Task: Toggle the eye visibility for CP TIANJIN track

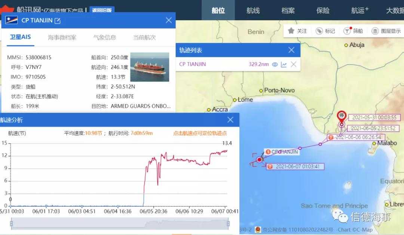Action: [275, 64]
